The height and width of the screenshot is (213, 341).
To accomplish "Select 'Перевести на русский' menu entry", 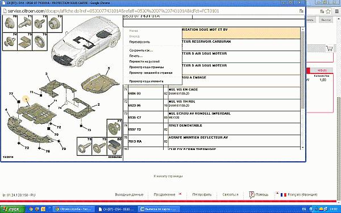I will click(144, 61).
